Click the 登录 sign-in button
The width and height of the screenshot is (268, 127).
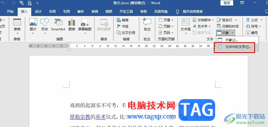tap(227, 3)
